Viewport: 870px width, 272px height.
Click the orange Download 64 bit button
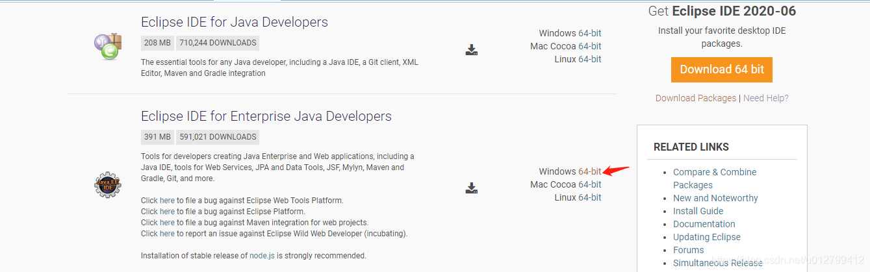(722, 69)
